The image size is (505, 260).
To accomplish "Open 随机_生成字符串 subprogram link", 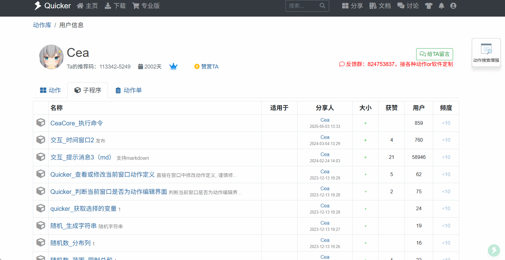I will coord(73,226).
